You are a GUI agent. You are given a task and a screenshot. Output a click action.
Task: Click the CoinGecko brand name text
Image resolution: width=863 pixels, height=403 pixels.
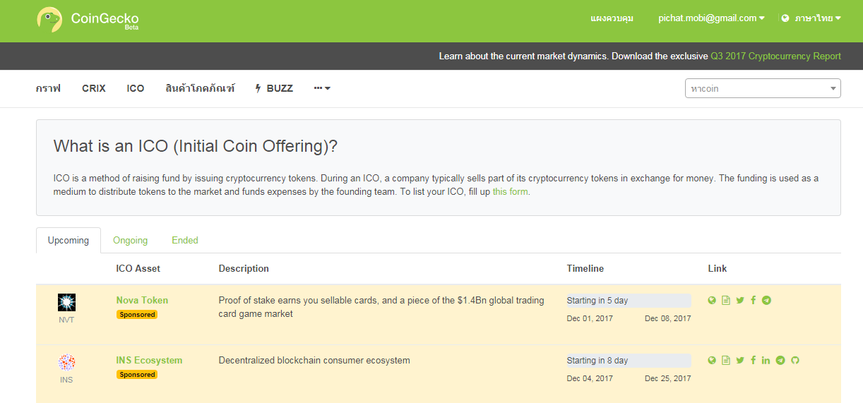(105, 18)
